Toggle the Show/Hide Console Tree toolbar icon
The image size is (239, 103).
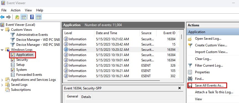[24, 17]
